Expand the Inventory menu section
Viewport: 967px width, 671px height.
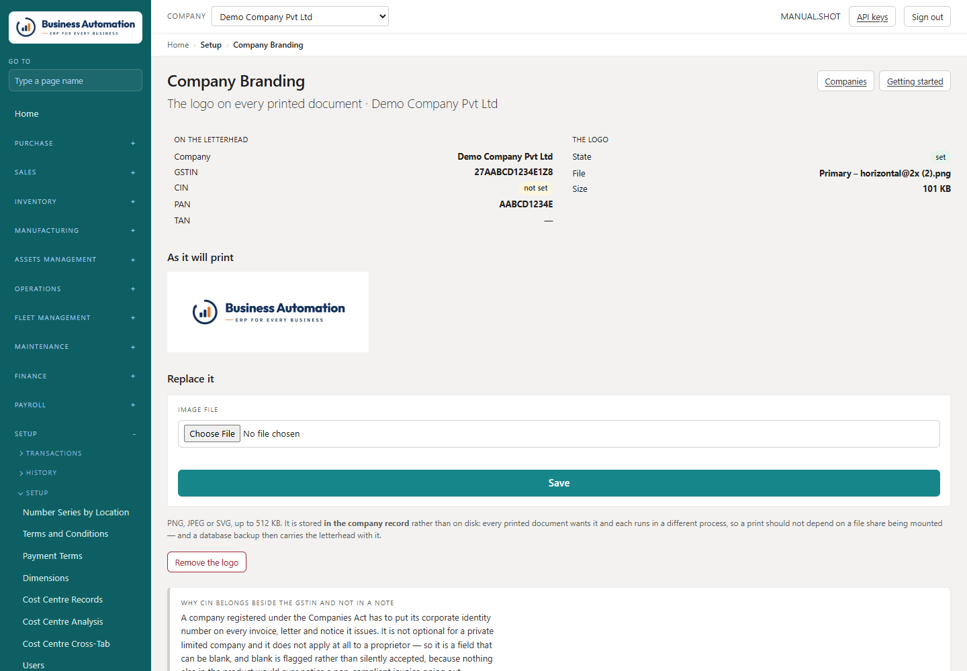75,202
